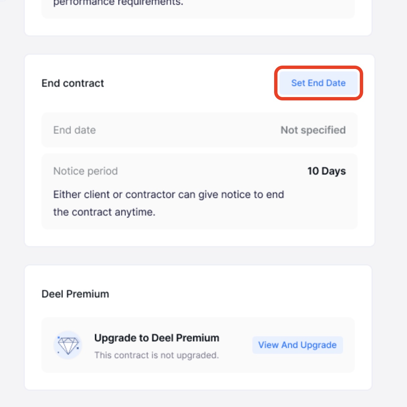
Task: Click the 10 Days notice value
Action: click(x=327, y=171)
